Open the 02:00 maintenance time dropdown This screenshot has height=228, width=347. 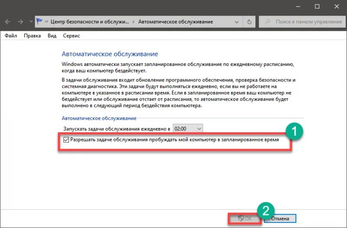coord(188,129)
